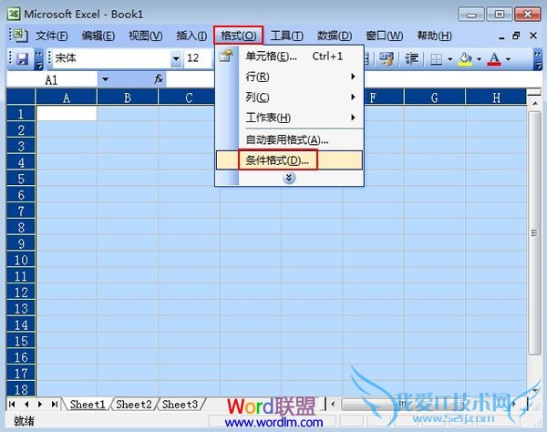Switch to Sheet1 tab
The width and height of the screenshot is (547, 432).
coord(88,404)
